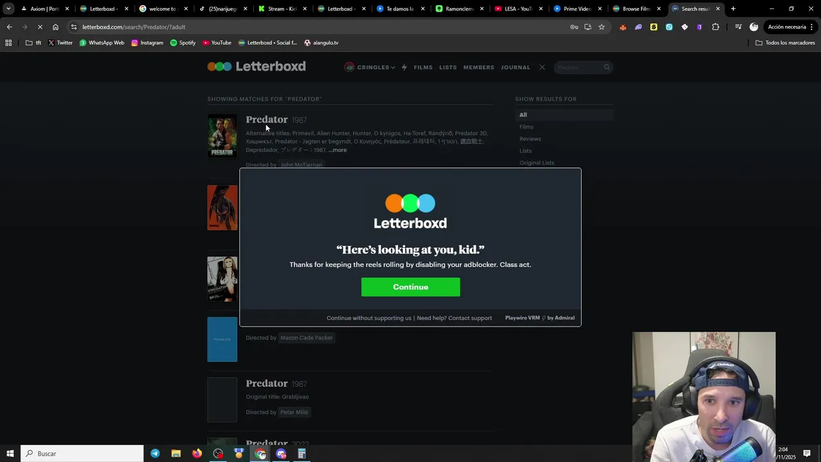Open the alangulo.tv bookmark
Viewport: 821px width, 462px height.
(321, 43)
